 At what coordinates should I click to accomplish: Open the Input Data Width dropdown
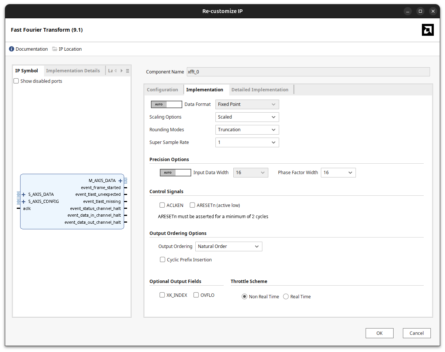(250, 173)
